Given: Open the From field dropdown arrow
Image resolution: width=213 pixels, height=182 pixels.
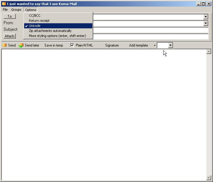Looking at the screenshot, I should [x=206, y=23].
